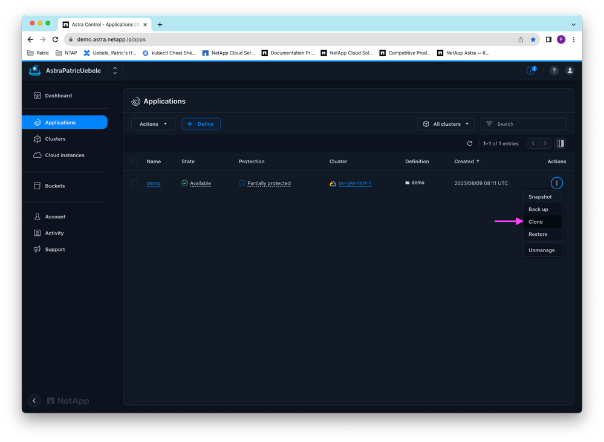Click the demo definition cell
The image size is (604, 442).
(415, 183)
